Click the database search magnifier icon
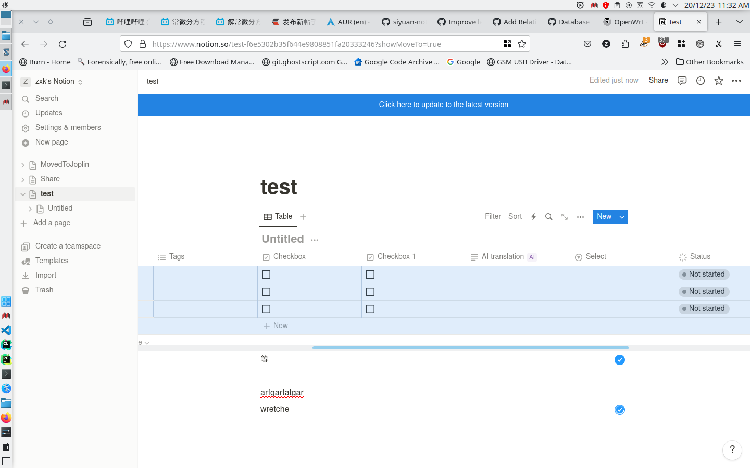Viewport: 750px width, 468px height. [x=548, y=217]
